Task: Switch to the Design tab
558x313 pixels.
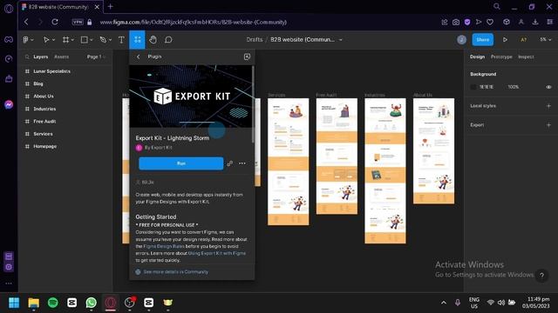Action: click(x=477, y=57)
